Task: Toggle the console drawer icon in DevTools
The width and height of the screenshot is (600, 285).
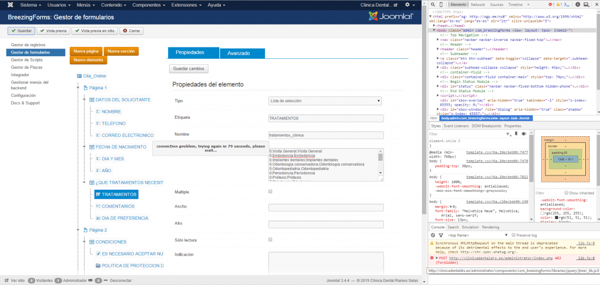Action: [x=568, y=4]
